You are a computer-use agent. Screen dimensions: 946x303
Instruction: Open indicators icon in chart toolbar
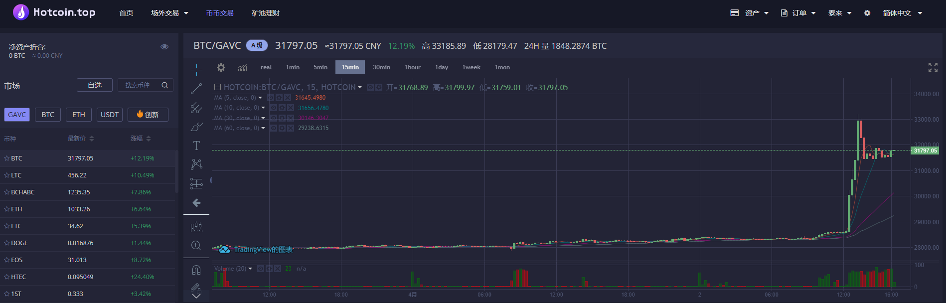[243, 67]
